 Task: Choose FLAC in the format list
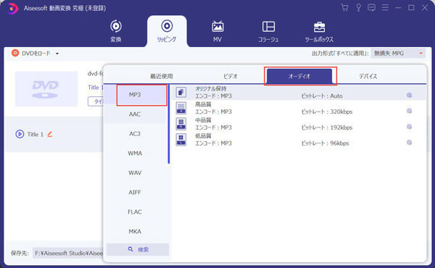[135, 212]
